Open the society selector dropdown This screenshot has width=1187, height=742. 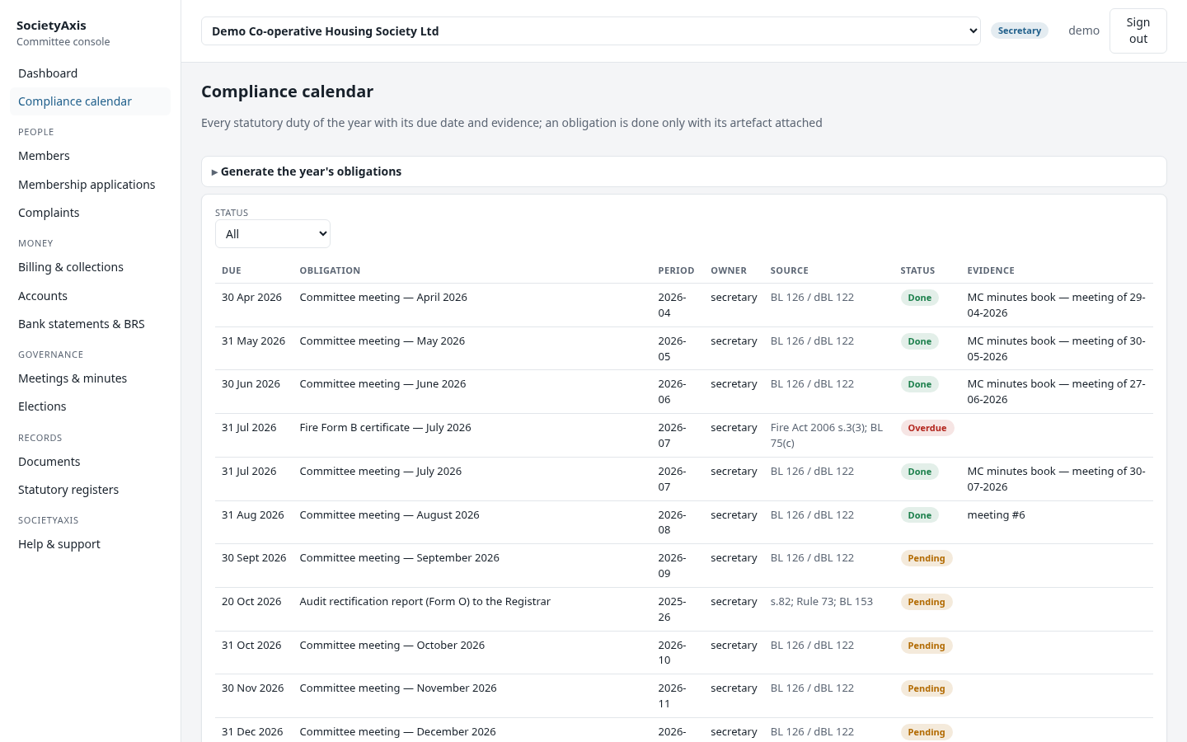click(590, 31)
